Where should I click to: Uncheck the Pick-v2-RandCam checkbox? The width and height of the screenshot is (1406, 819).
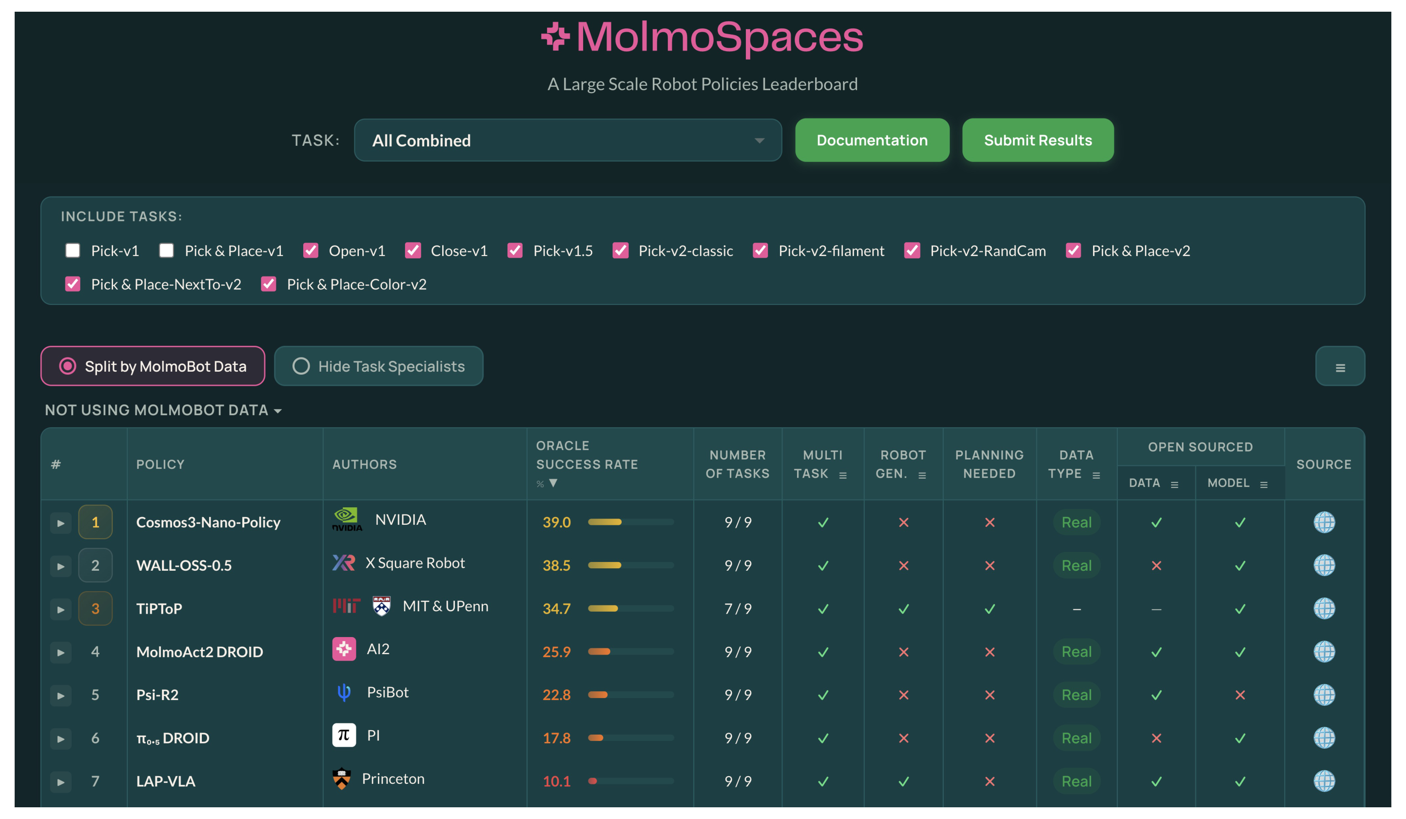(912, 250)
